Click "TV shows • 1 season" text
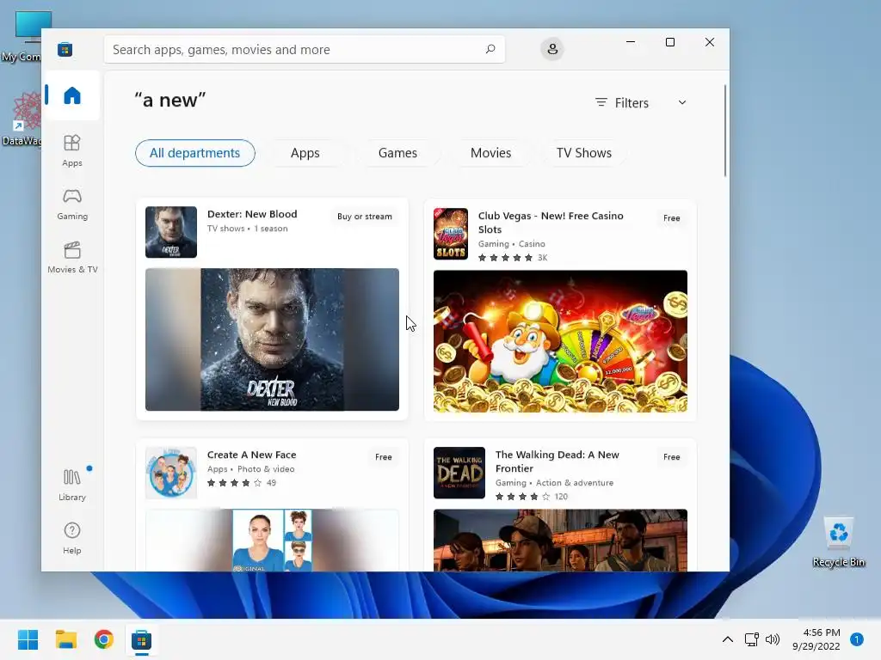This screenshot has height=660, width=881. (247, 229)
